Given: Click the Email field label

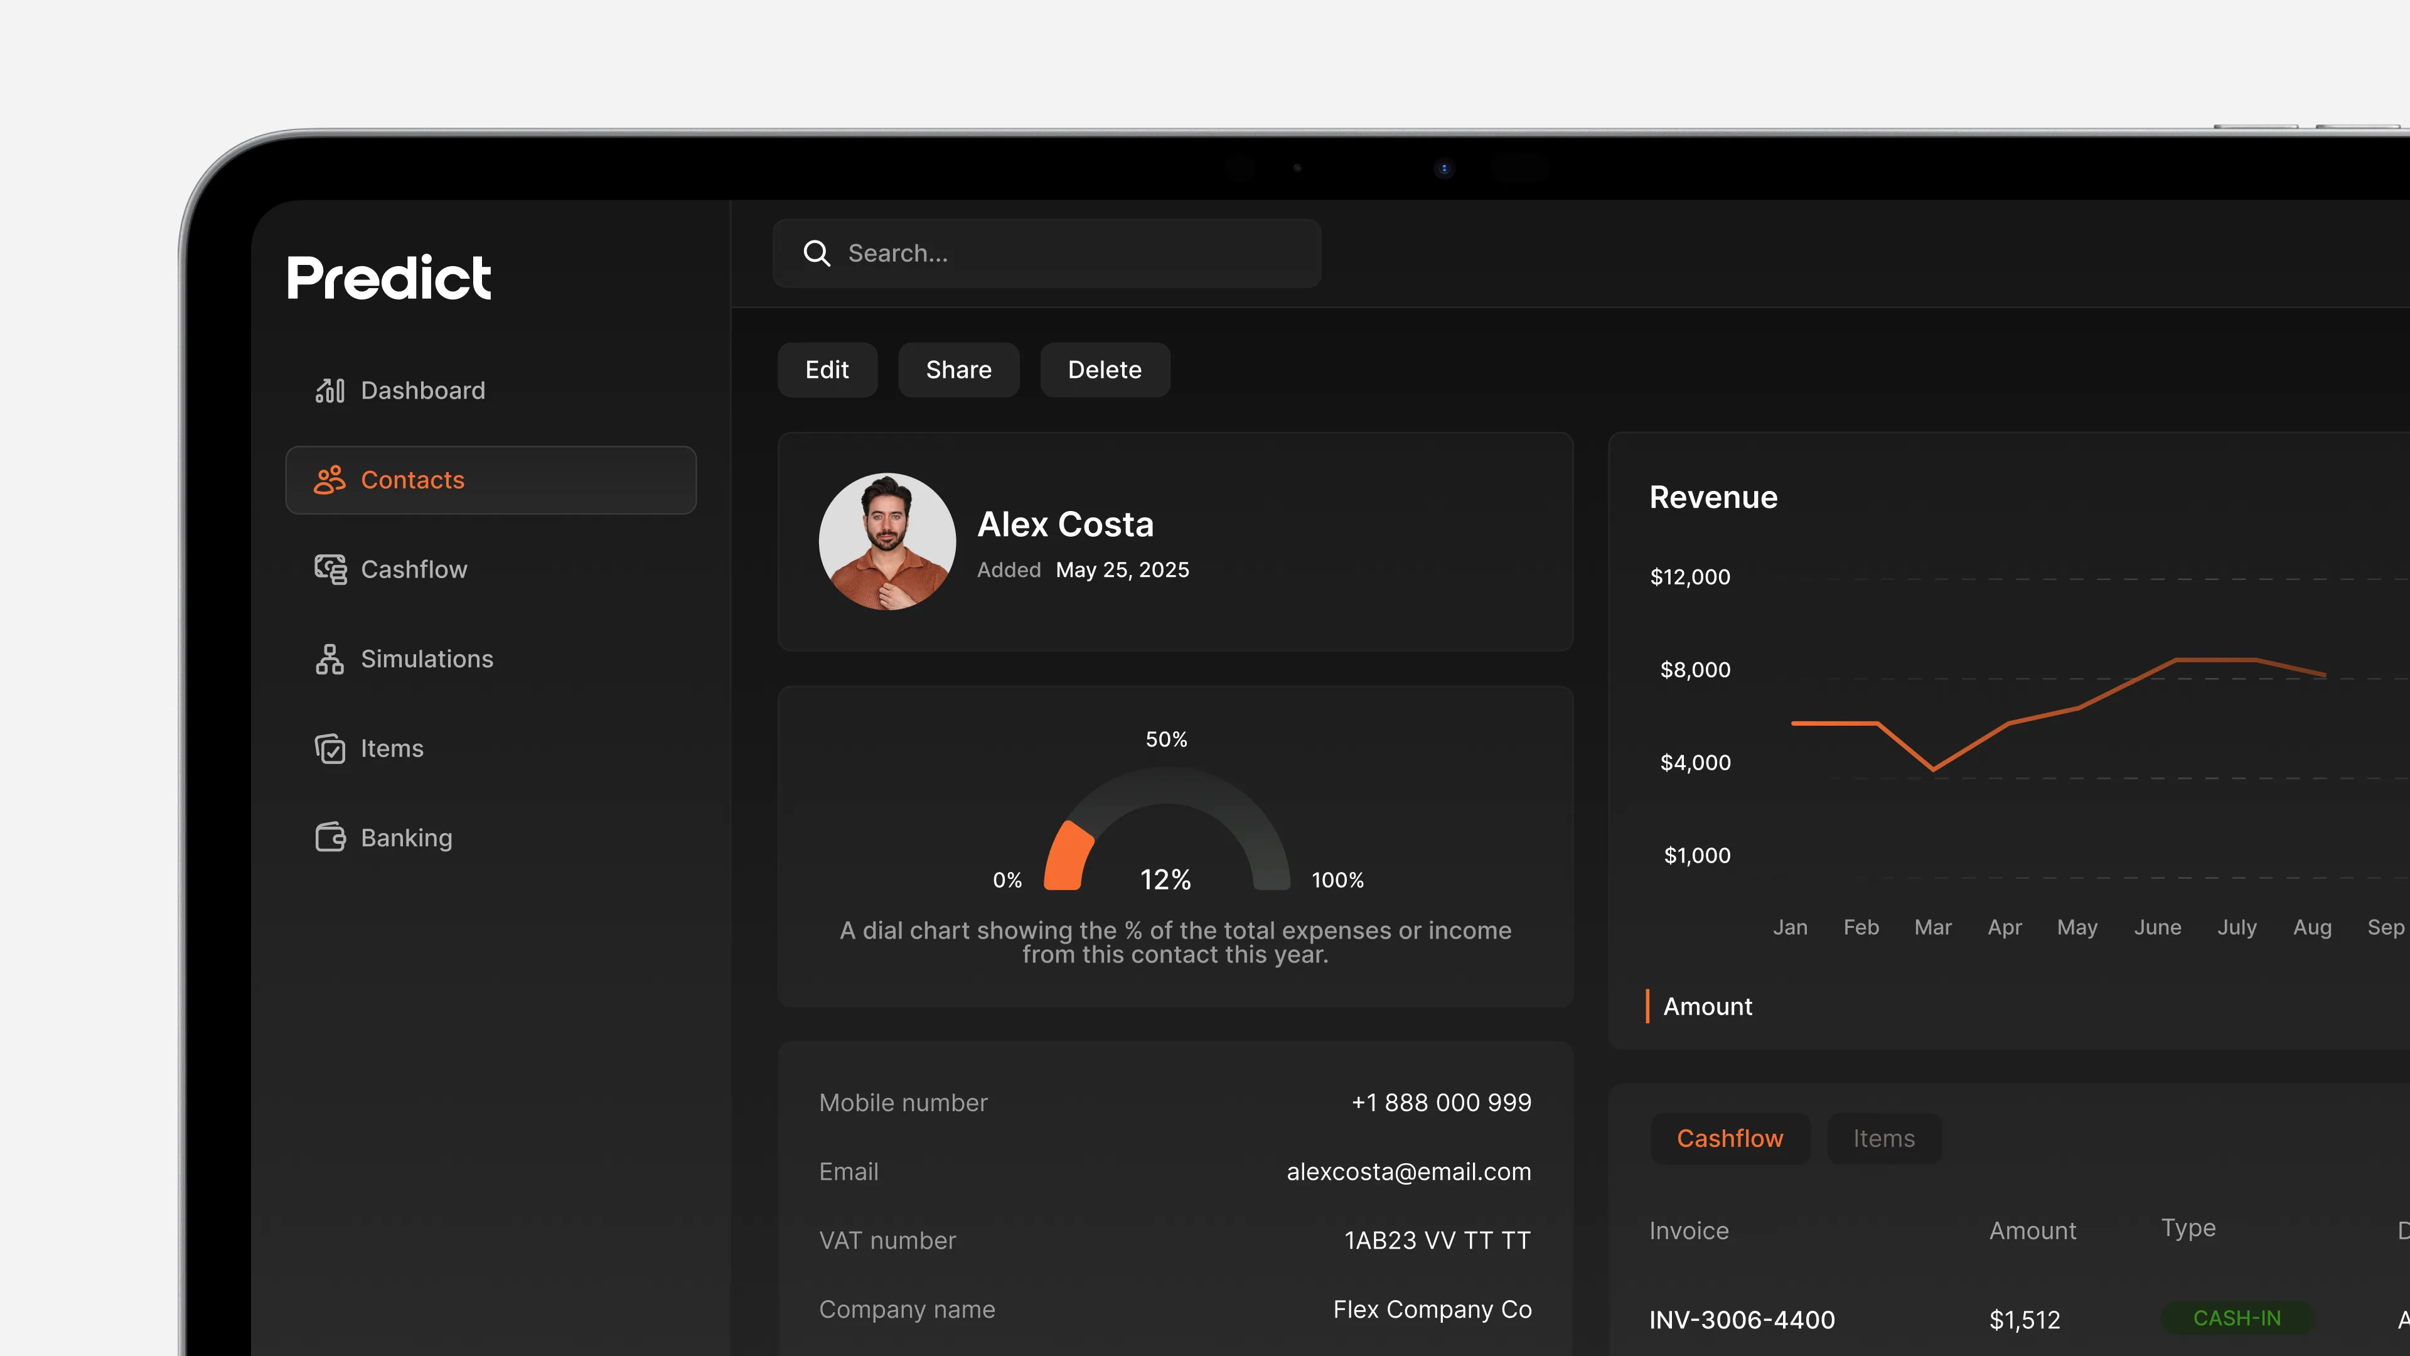Looking at the screenshot, I should [x=849, y=1171].
